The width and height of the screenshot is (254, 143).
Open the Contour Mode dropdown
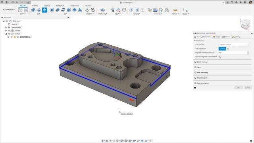click(234, 44)
